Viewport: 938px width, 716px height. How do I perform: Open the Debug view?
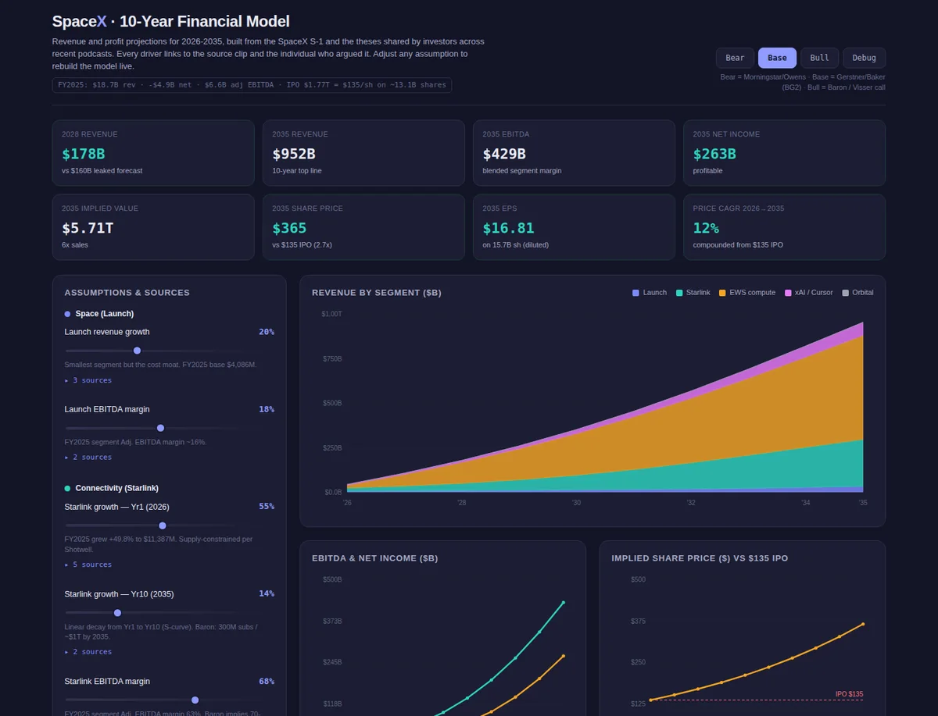(864, 58)
